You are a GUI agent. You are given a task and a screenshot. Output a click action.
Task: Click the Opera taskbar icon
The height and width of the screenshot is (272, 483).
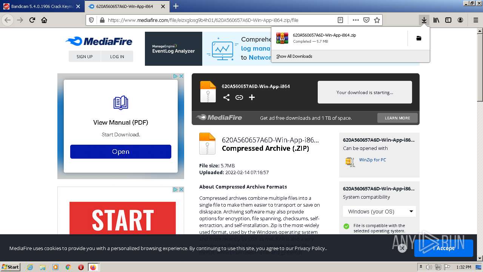[x=81, y=267]
